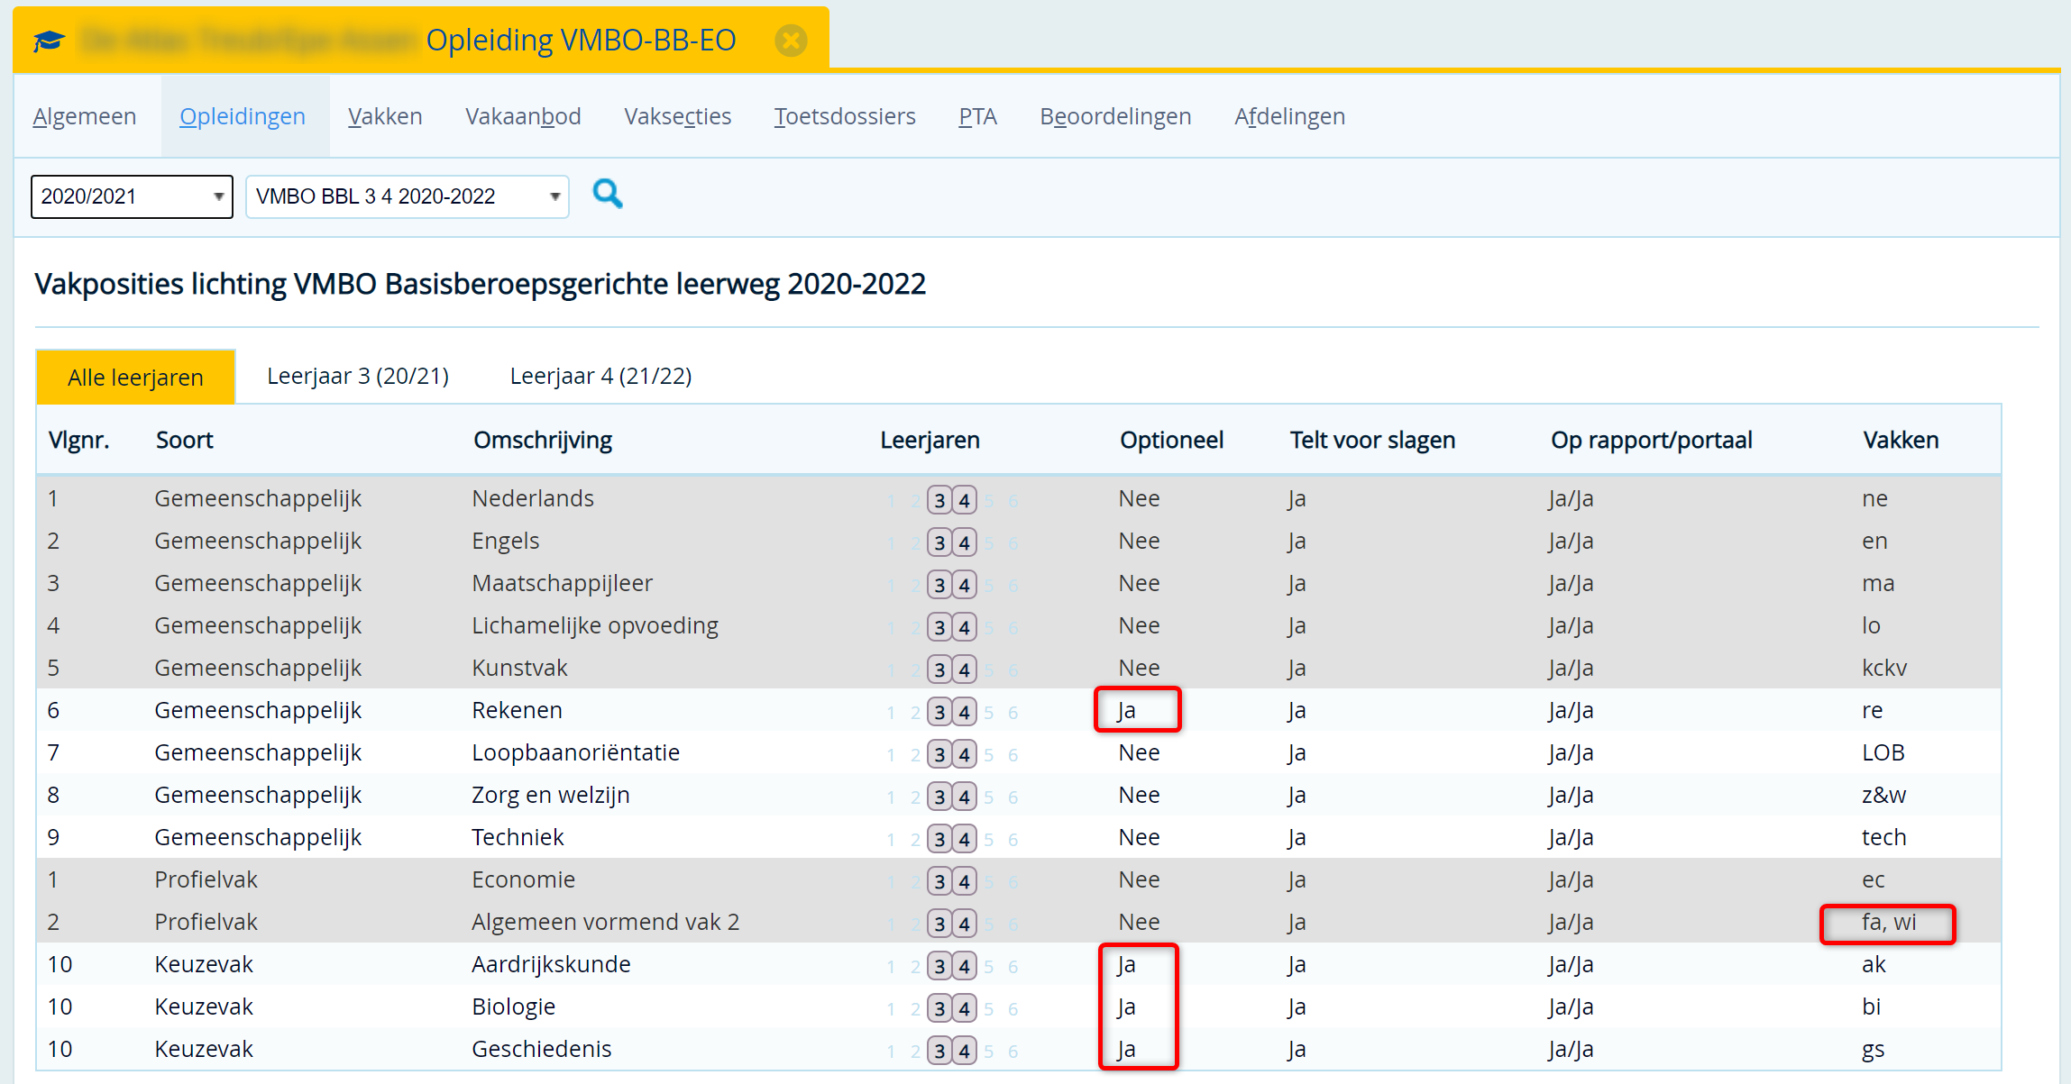Select the Techniek row
2071x1084 pixels.
1019,837
